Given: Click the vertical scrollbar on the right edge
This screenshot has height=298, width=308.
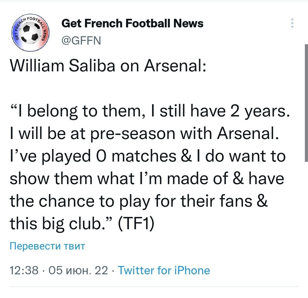Looking at the screenshot, I should click(306, 103).
